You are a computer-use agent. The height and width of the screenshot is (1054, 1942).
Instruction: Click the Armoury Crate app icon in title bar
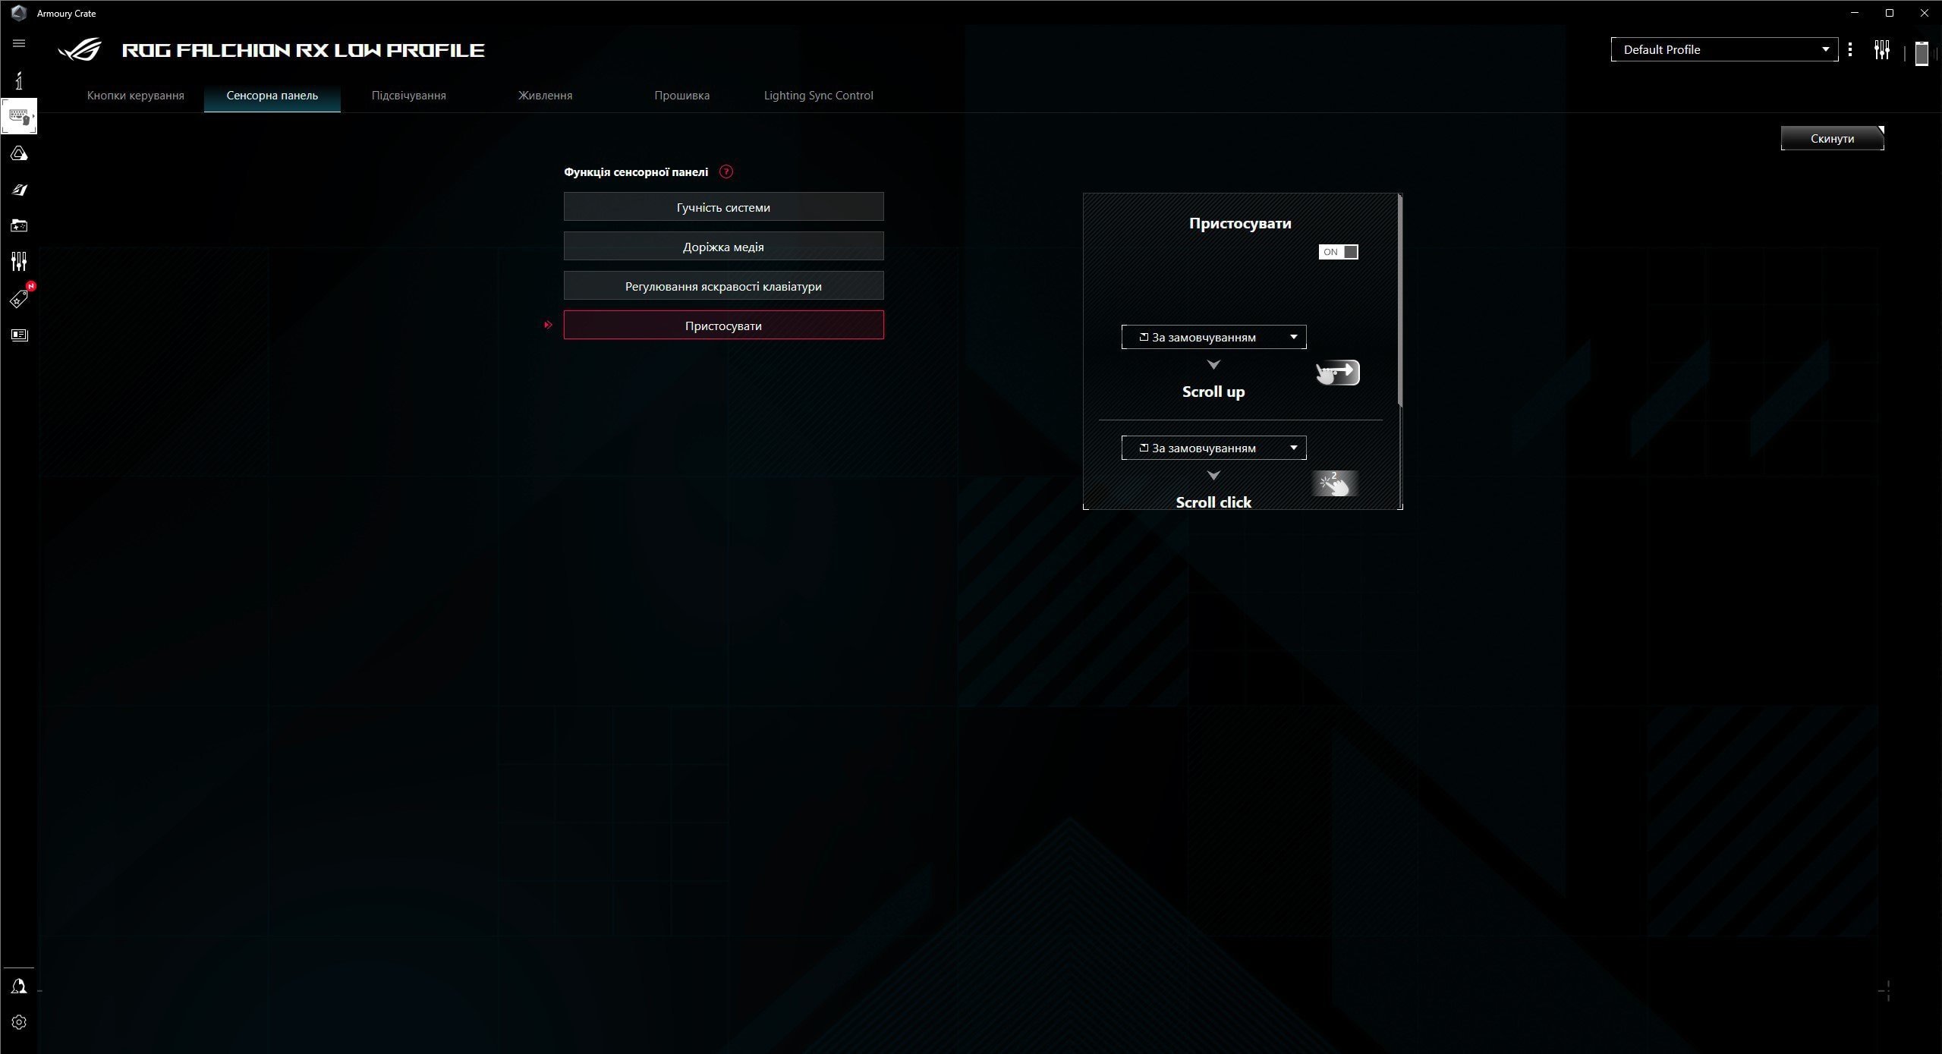[x=19, y=13]
